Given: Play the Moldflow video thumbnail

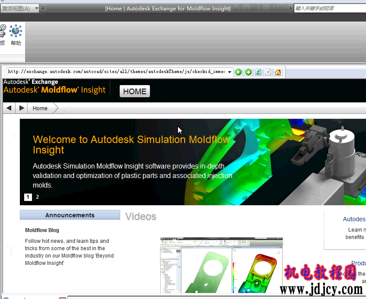Looking at the screenshot, I should 222,265.
